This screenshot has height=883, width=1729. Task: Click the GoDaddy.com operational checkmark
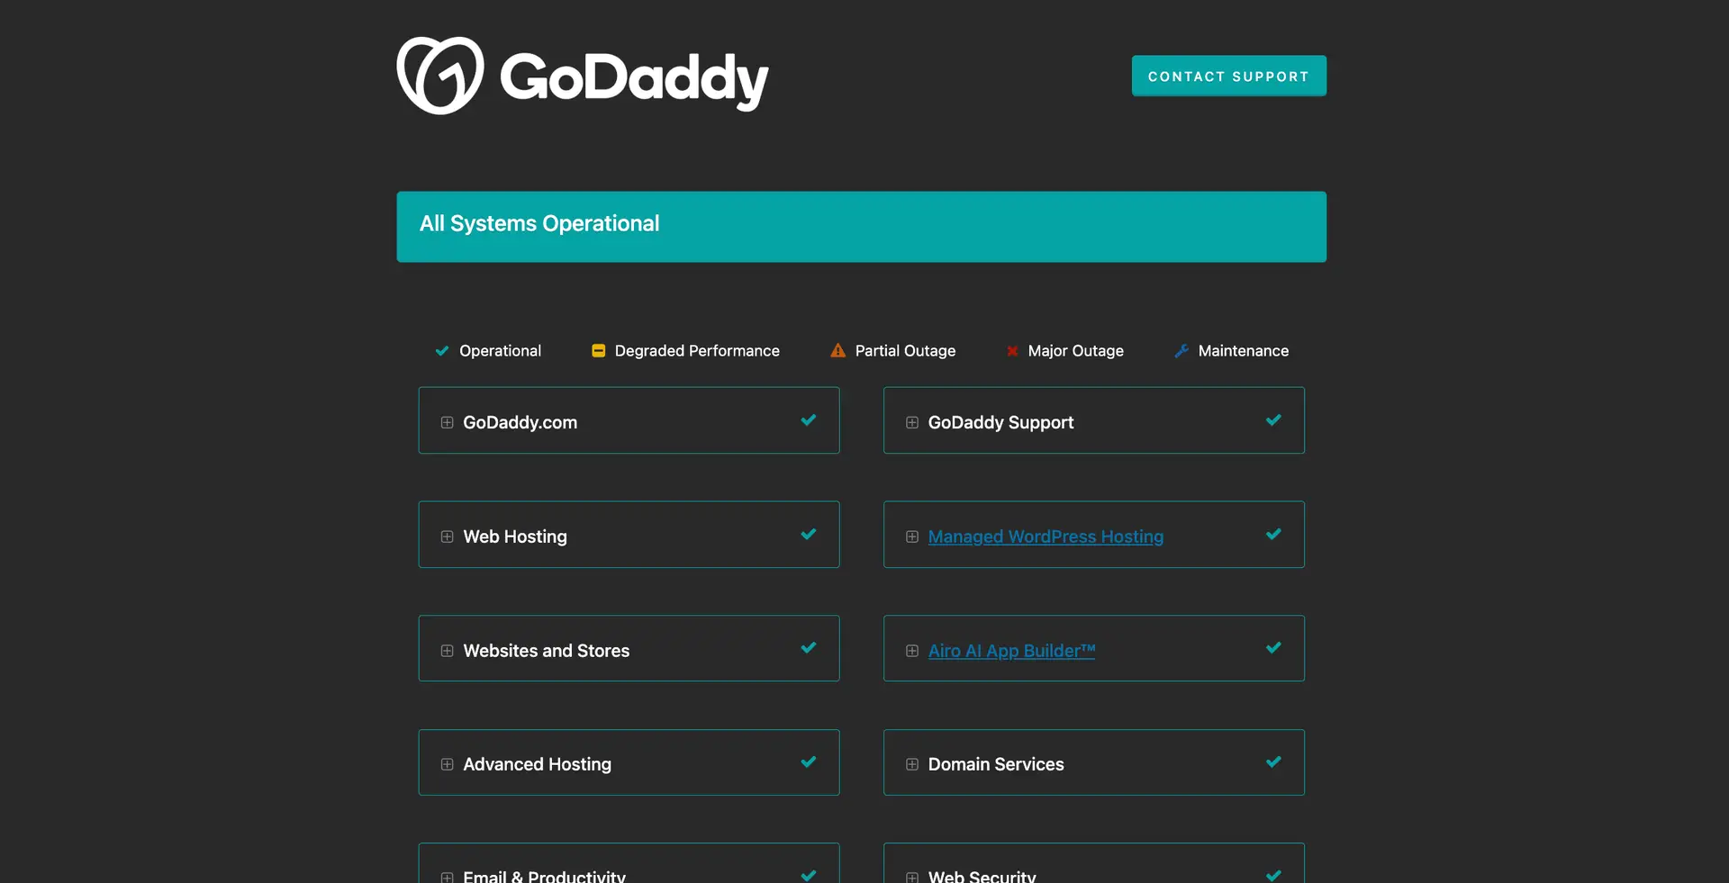809,419
